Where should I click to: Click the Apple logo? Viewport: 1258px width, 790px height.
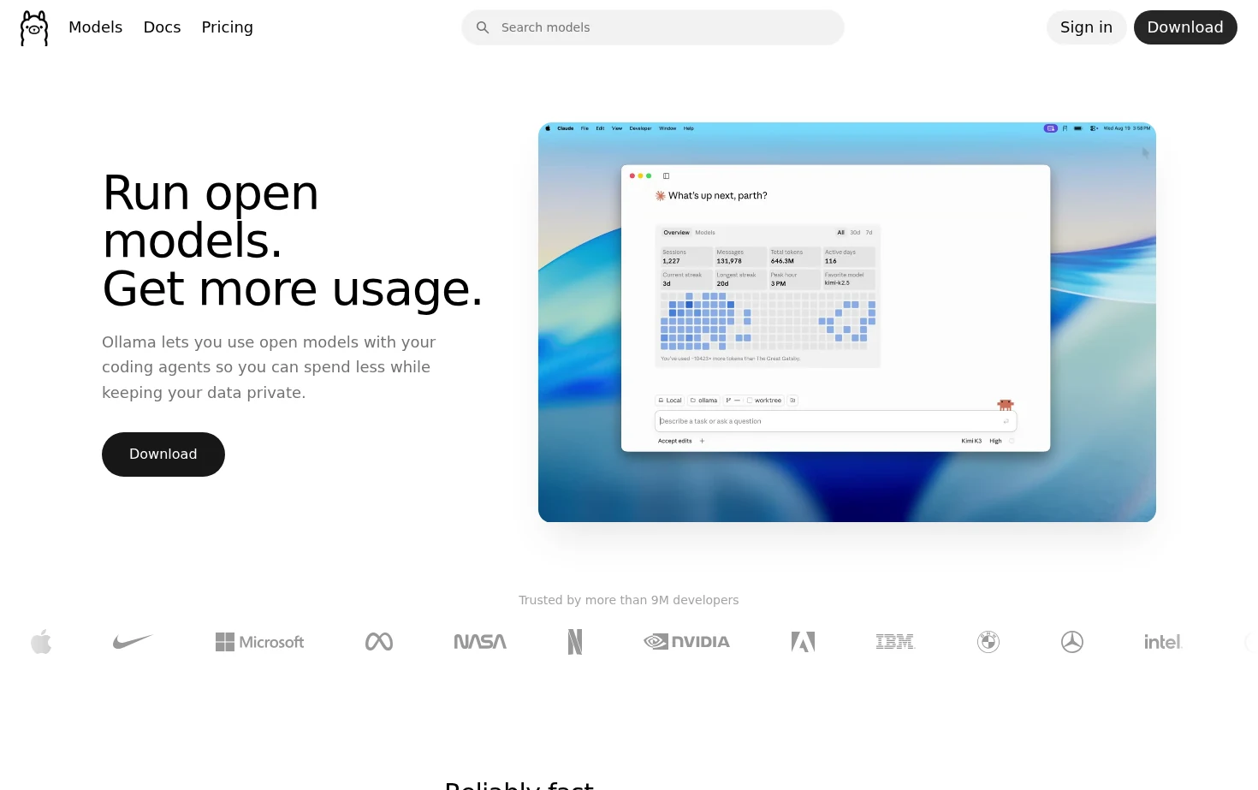pos(41,642)
